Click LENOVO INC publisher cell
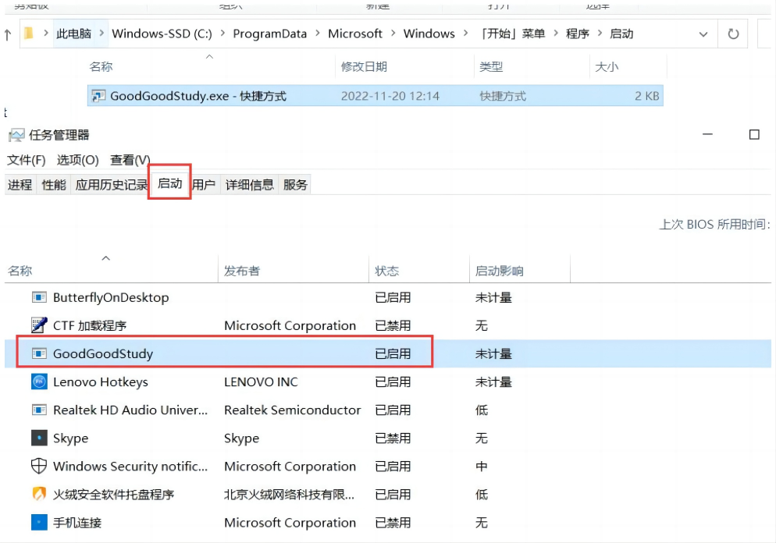The image size is (776, 543). tap(261, 382)
